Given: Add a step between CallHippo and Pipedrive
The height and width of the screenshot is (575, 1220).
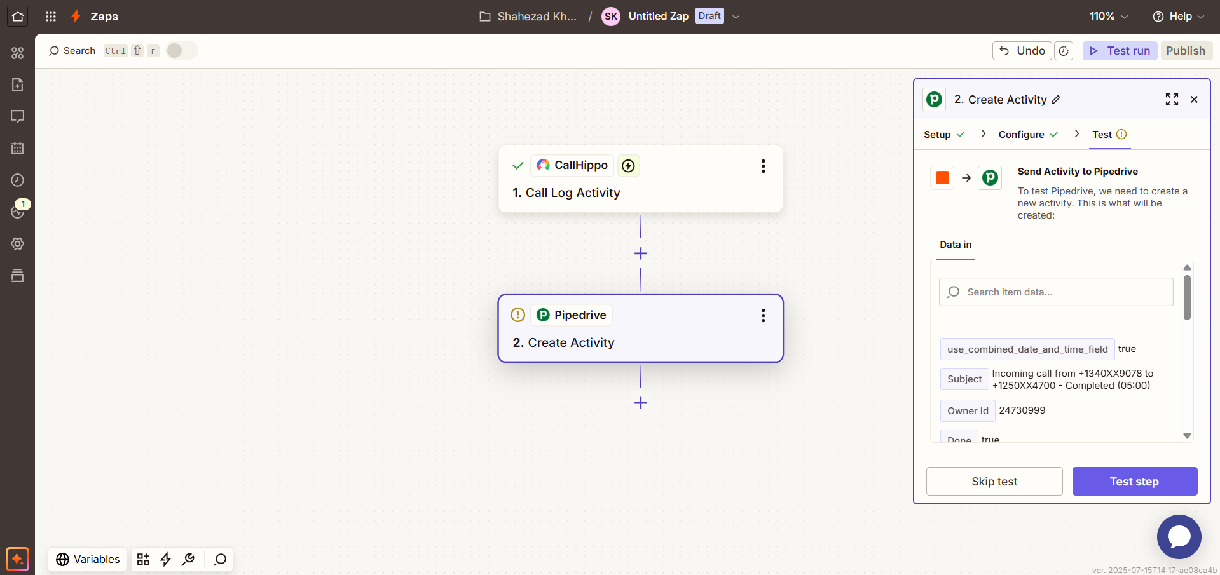Looking at the screenshot, I should pyautogui.click(x=640, y=254).
